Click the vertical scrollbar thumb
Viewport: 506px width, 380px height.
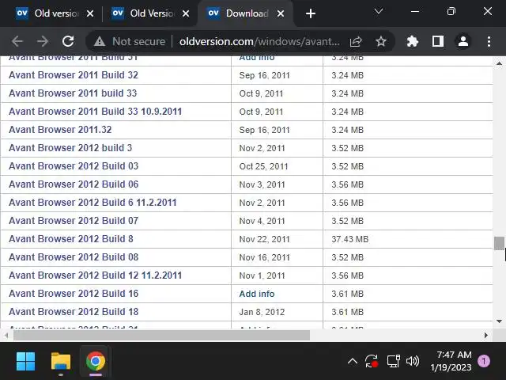click(499, 243)
